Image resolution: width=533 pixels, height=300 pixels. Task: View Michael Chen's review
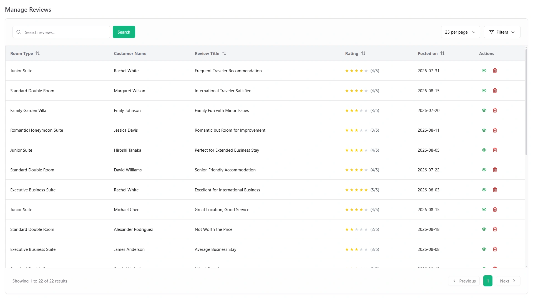click(484, 209)
